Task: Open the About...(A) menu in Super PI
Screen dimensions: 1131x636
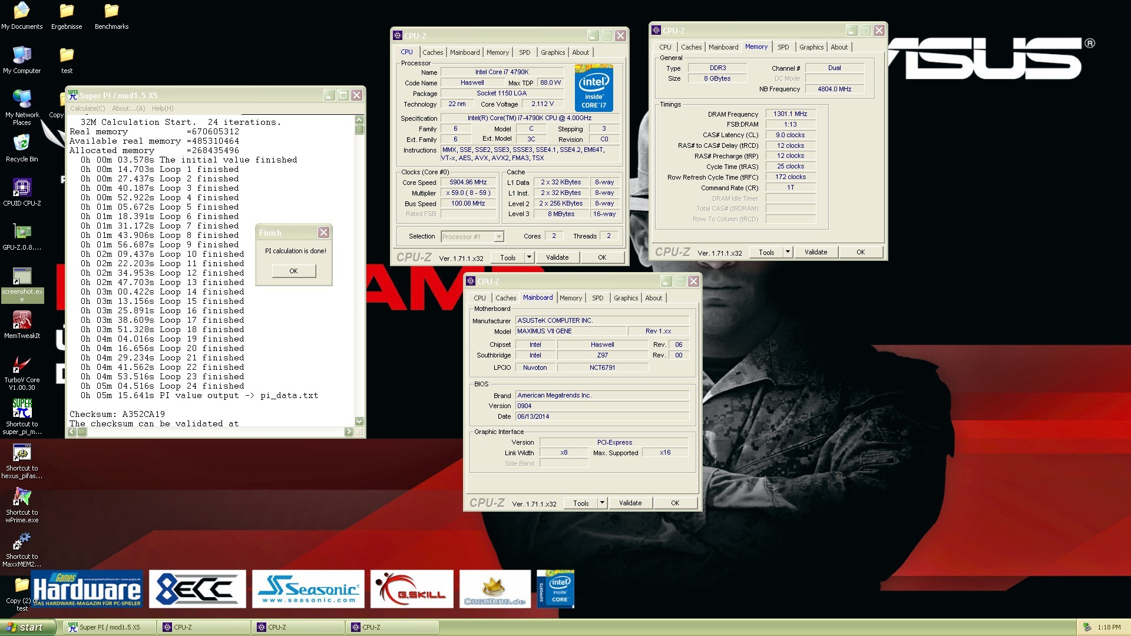Action: coord(128,108)
